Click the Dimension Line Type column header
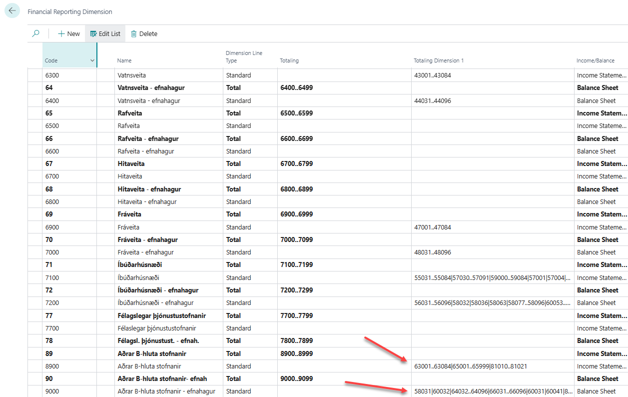Viewport: 628px width, 397px height. [x=244, y=56]
